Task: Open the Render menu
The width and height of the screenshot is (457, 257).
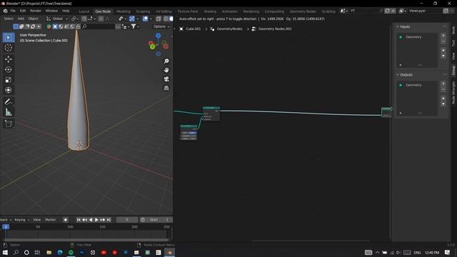Action: tap(36, 11)
